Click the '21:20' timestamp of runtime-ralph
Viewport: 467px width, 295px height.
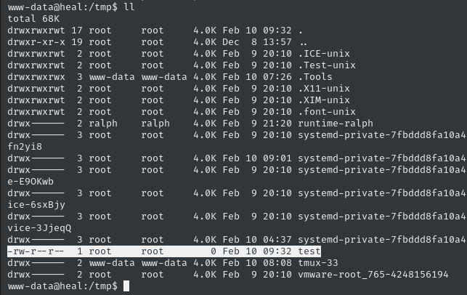point(277,124)
